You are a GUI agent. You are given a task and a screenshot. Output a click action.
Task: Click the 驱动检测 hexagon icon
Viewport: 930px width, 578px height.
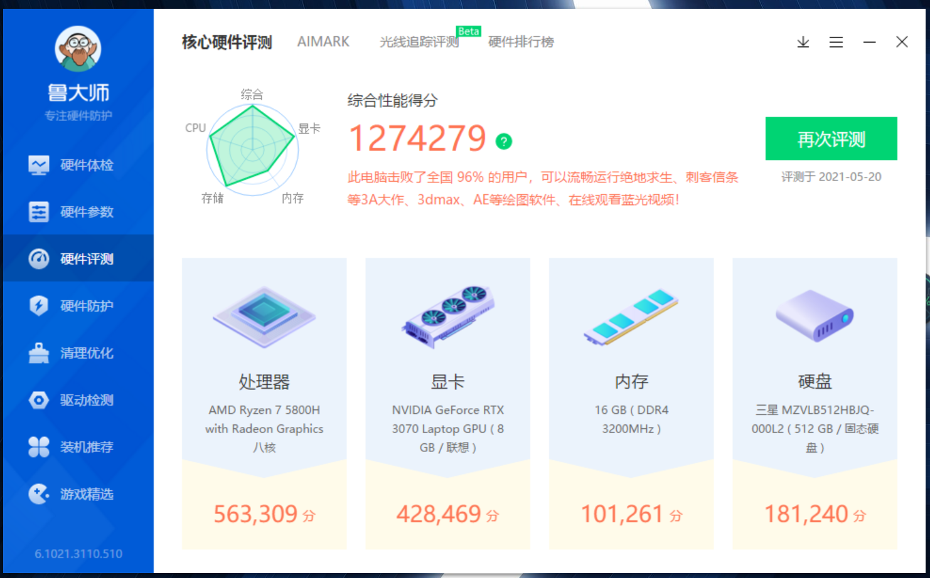coord(39,400)
